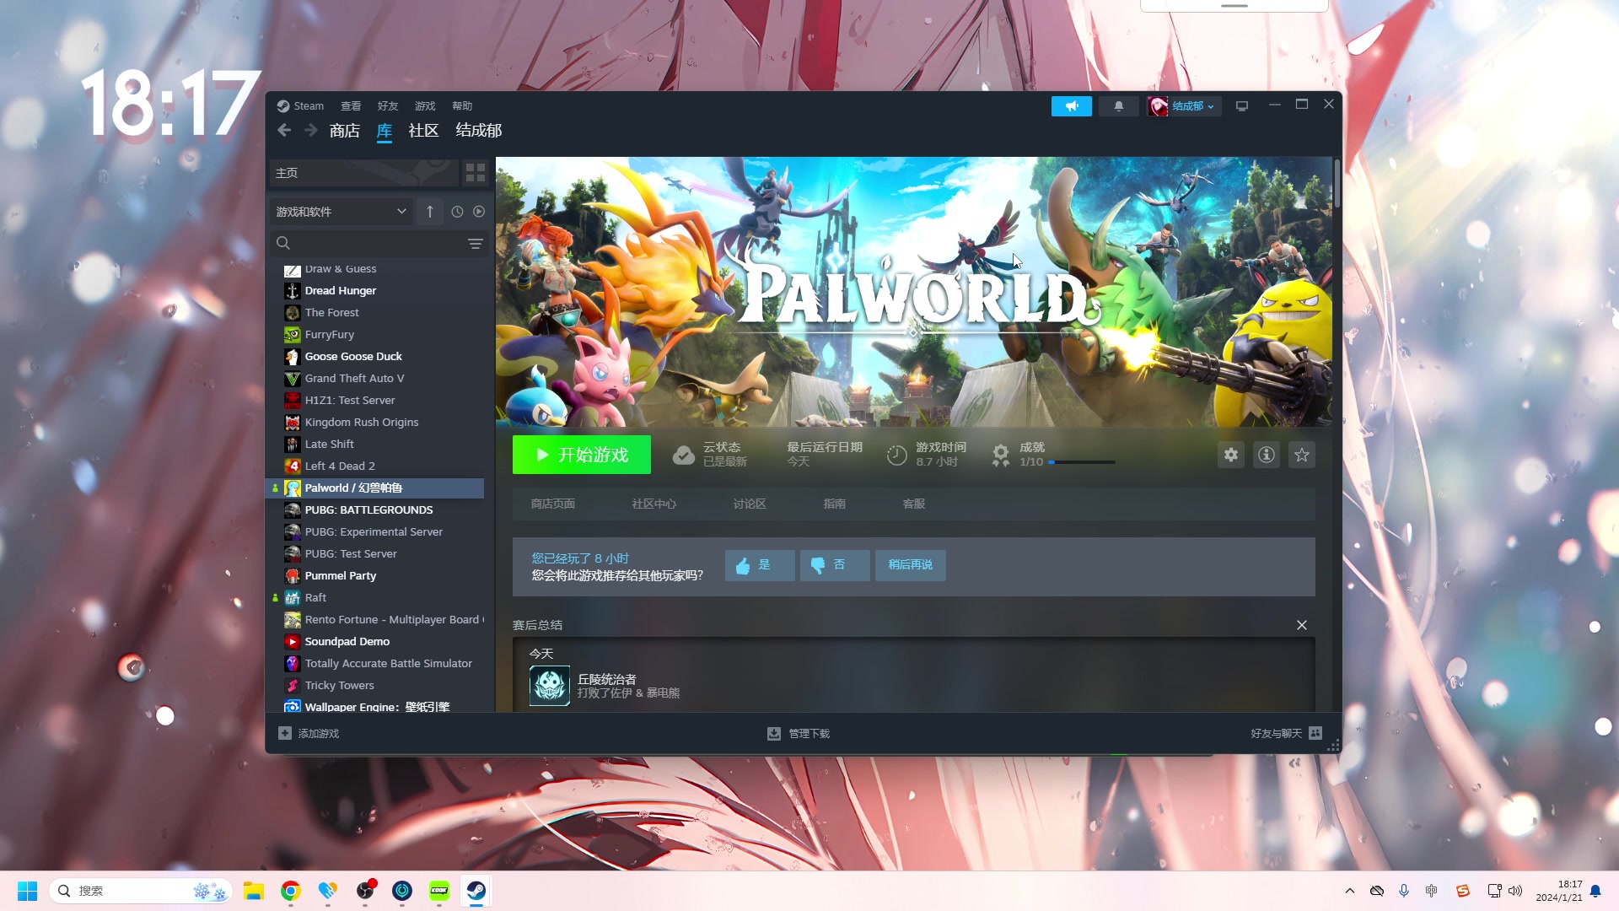1619x911 pixels.
Task: Open Windows Start menu
Action: click(x=27, y=891)
